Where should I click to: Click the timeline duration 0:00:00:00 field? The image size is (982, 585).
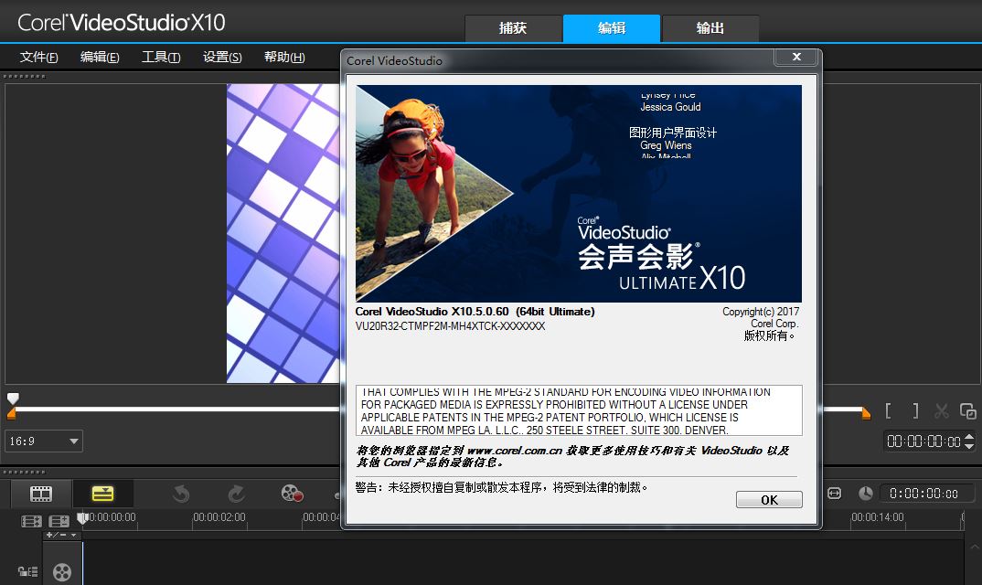(x=927, y=494)
